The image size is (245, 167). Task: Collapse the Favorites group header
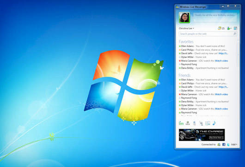[x=186, y=42]
